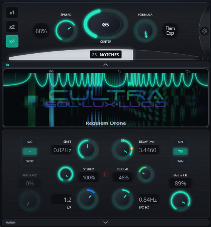Screen dimensions: 211x227
Task: Click the x20 rate multiplier button
Action: click(x=30, y=142)
